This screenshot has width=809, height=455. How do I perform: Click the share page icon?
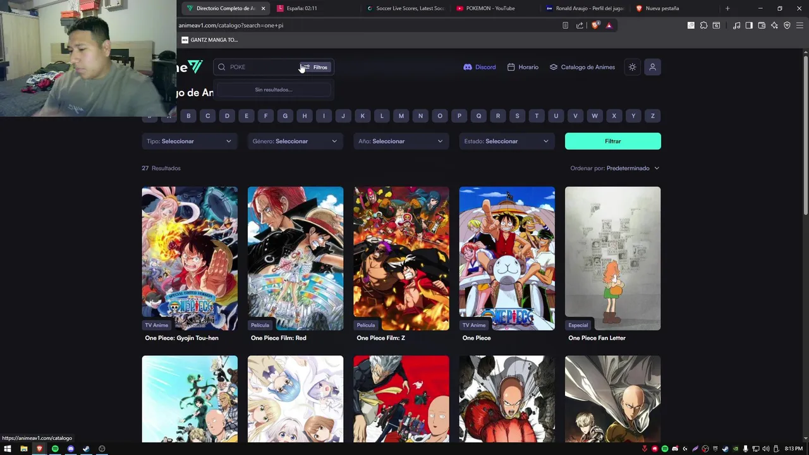[x=580, y=25]
